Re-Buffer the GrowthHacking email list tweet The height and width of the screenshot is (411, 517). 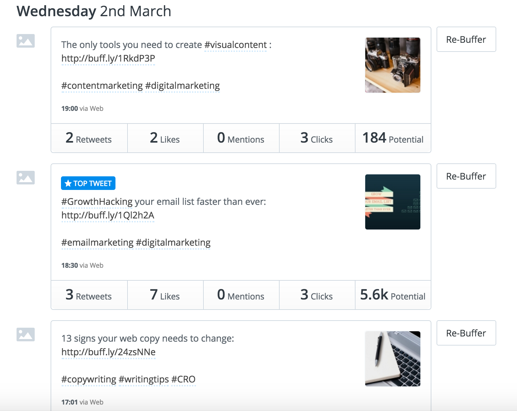point(466,176)
